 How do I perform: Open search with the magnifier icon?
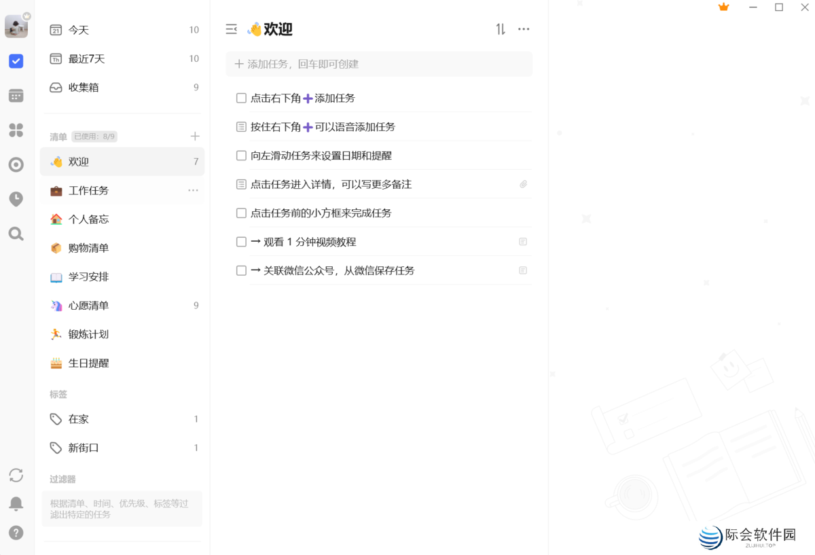coord(16,234)
